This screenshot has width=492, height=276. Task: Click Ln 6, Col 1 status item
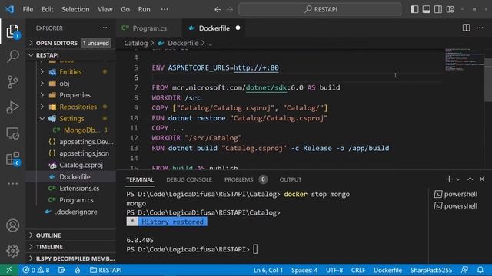pos(268,270)
